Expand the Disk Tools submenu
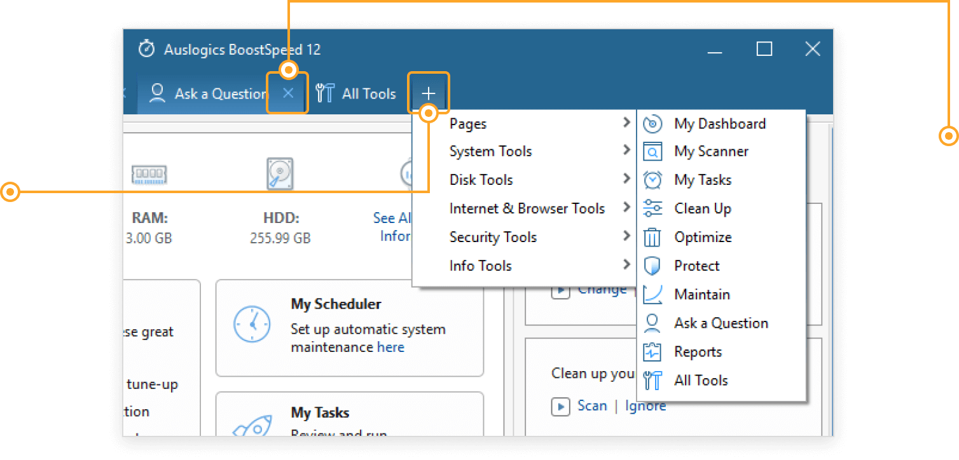The image size is (959, 460). [481, 180]
